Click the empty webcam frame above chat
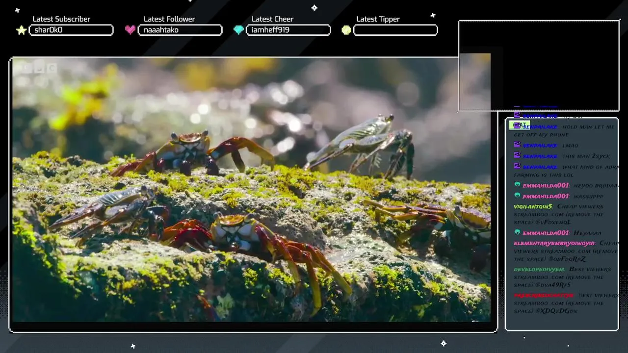This screenshot has height=353, width=628. [x=539, y=66]
